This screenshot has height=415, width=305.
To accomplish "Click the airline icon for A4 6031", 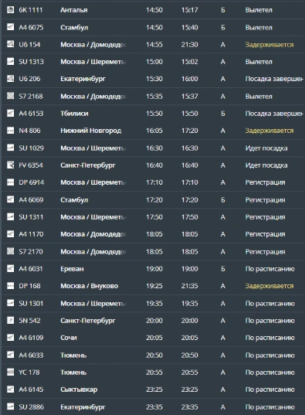I will [x=10, y=269].
